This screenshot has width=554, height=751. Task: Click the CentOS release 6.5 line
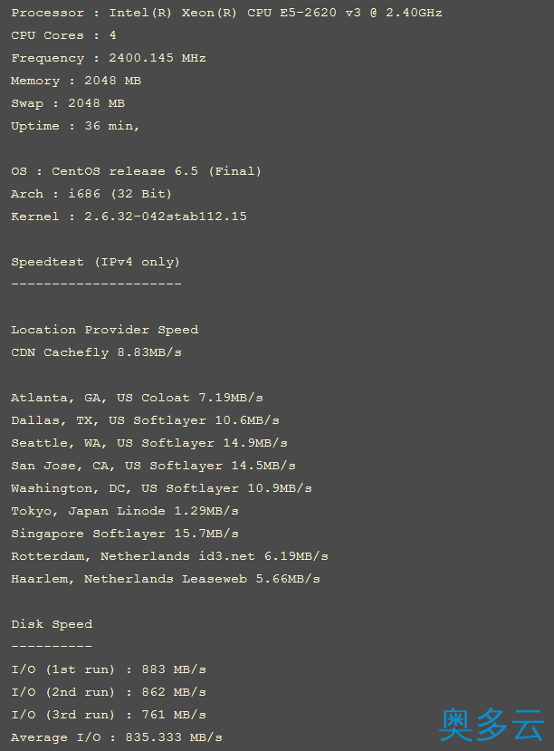click(x=137, y=171)
